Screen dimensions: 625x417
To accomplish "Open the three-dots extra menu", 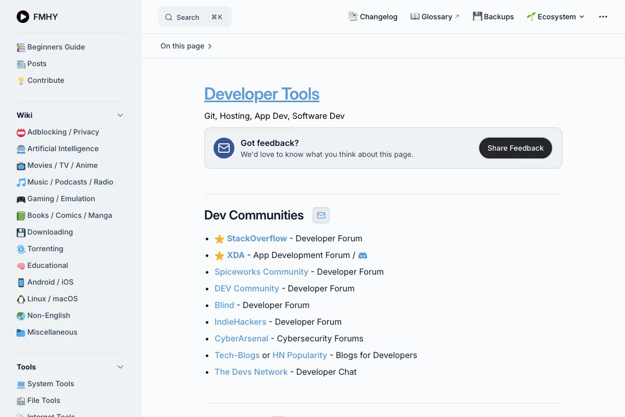I will pyautogui.click(x=603, y=17).
